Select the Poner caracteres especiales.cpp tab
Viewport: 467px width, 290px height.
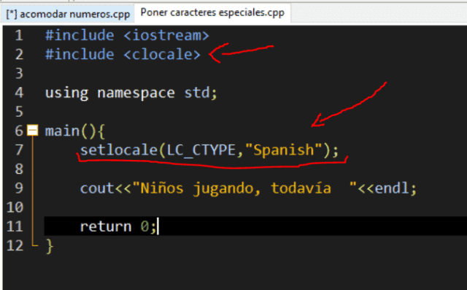(212, 13)
